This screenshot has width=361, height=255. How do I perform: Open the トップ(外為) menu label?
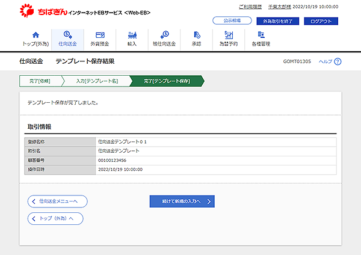pyautogui.click(x=35, y=44)
